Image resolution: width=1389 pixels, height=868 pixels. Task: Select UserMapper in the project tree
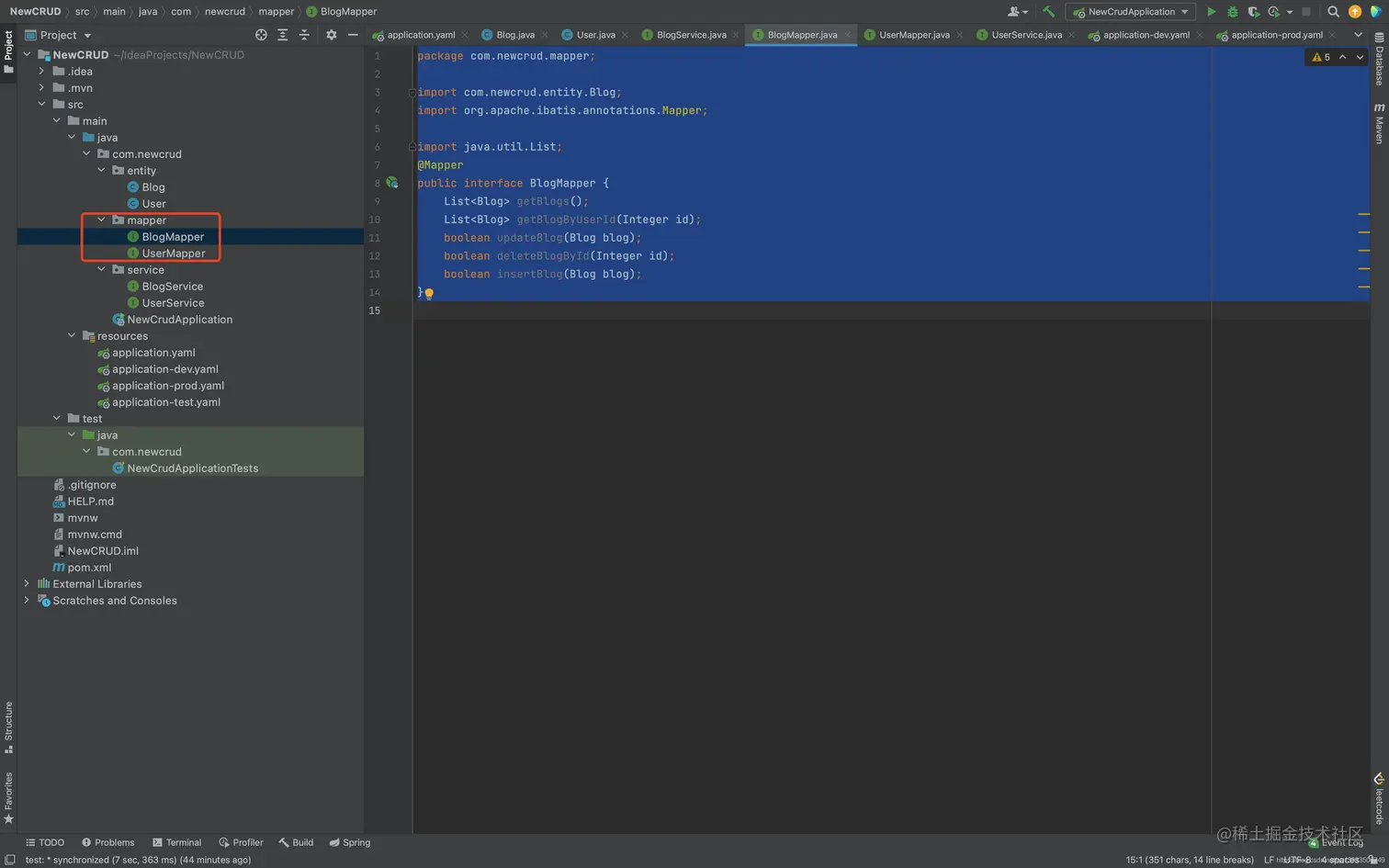(174, 254)
